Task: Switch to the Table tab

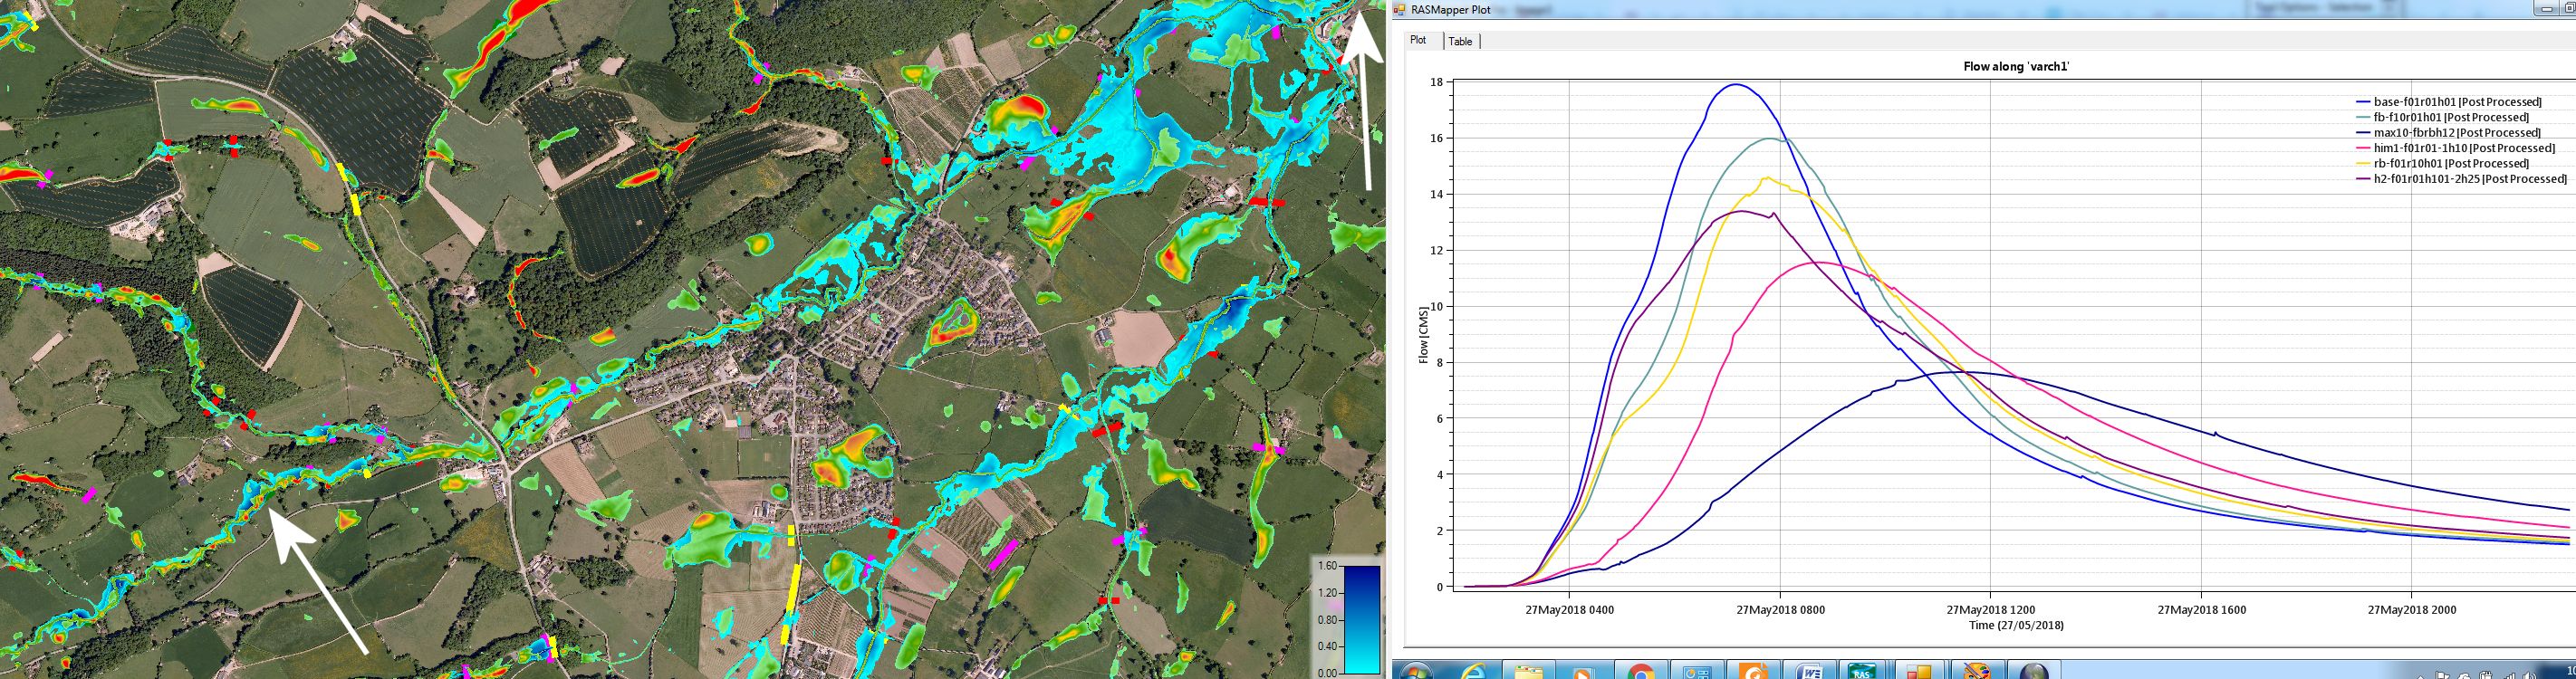Action: coord(1460,41)
